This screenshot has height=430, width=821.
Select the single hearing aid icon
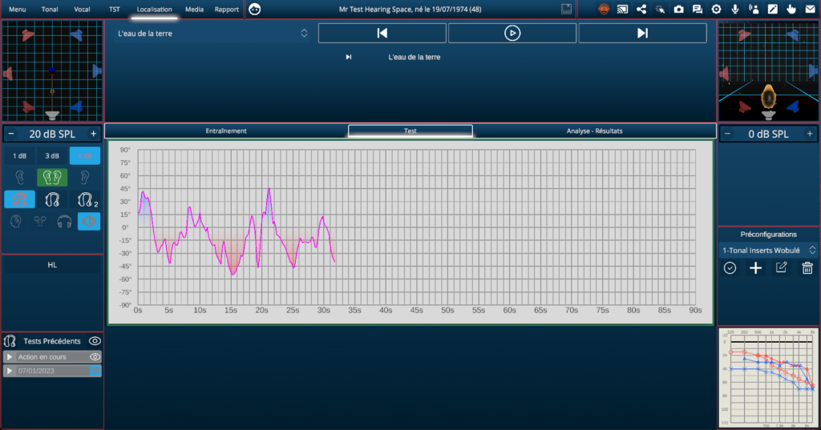click(52, 199)
